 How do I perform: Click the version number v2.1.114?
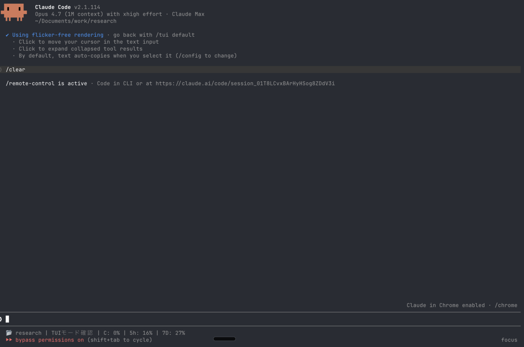click(x=87, y=7)
